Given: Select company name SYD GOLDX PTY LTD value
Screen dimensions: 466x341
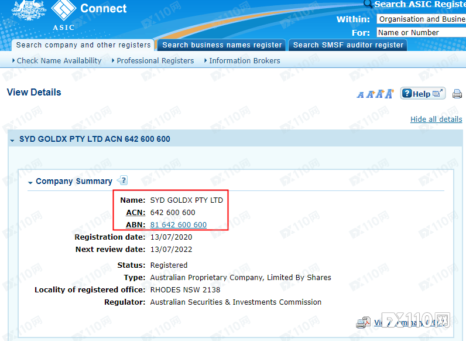Looking at the screenshot, I should (187, 200).
